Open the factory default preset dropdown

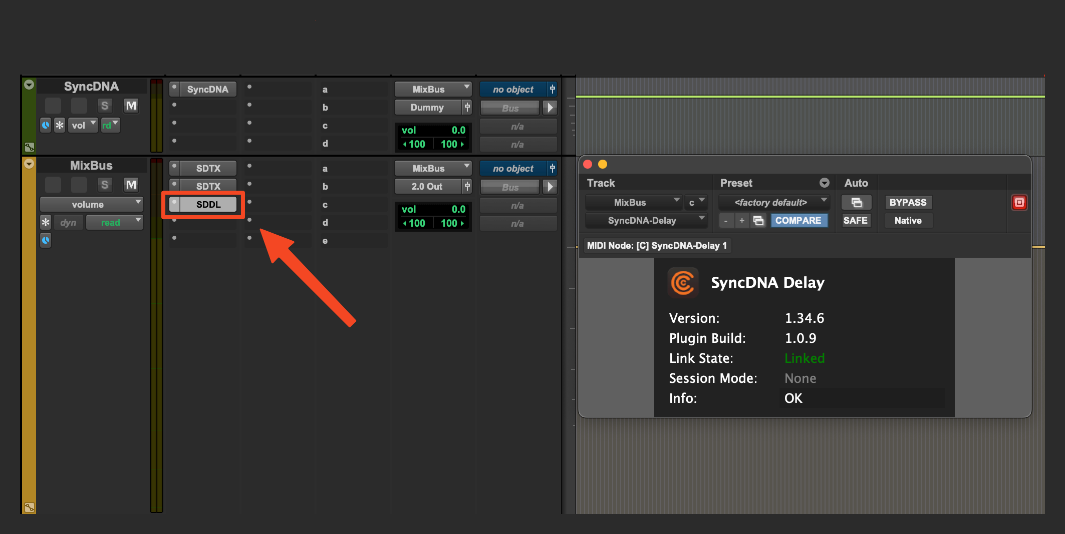point(774,202)
